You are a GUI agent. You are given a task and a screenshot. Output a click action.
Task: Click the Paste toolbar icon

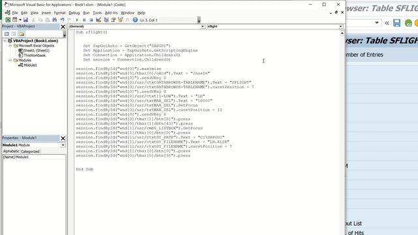coord(47,20)
